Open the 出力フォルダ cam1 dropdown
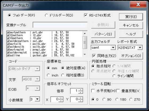 click(x=113, y=47)
